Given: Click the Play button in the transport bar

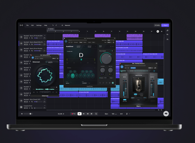Looking at the screenshot, I should point(80,114).
